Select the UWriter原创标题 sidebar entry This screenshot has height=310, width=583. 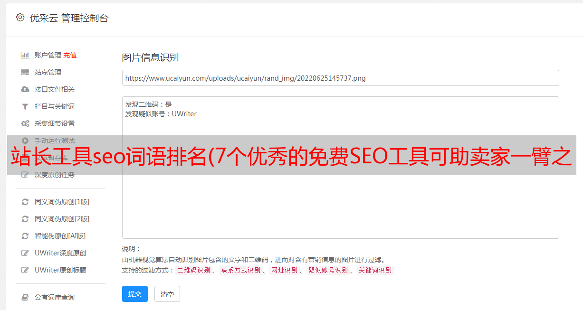point(60,270)
